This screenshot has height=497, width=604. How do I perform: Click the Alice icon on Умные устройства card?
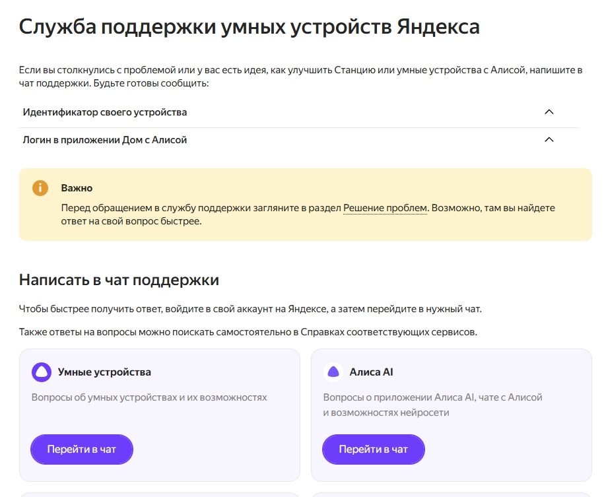pos(42,372)
